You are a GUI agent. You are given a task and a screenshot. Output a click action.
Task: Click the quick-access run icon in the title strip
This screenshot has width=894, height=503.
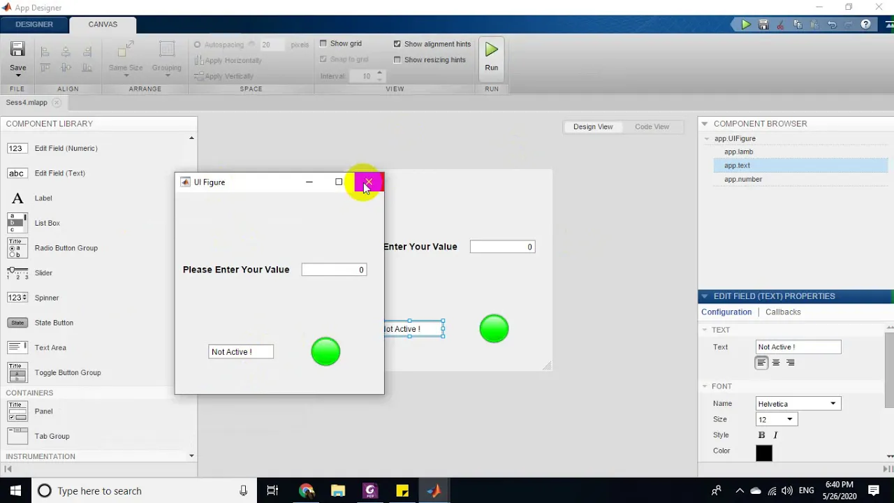point(746,24)
